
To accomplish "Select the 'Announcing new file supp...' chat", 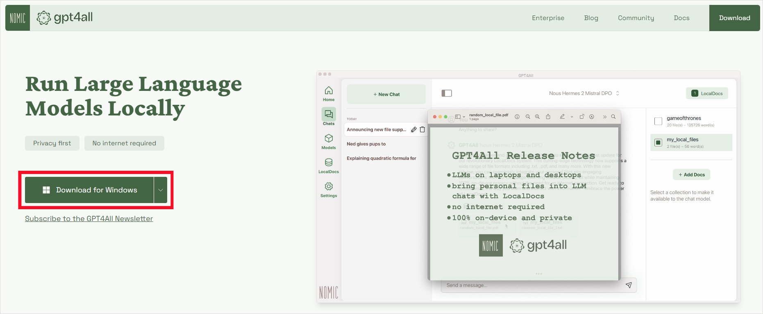I will [376, 129].
